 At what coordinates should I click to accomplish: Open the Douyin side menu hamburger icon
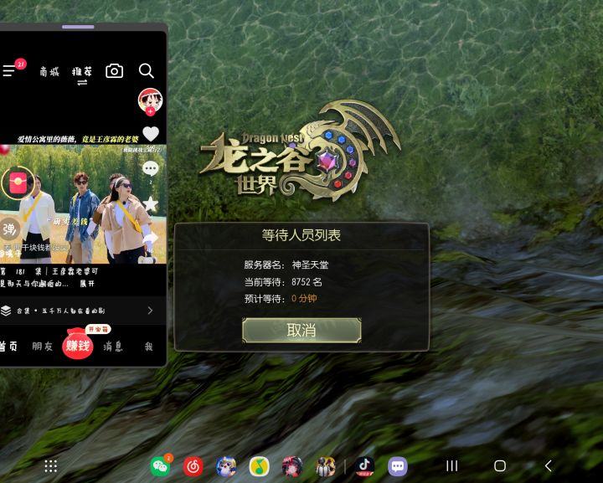click(9, 70)
